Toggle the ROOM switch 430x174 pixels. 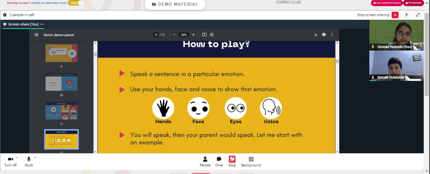[x=75, y=3]
